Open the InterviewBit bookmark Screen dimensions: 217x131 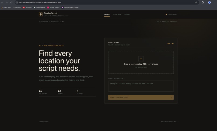(x=39, y=8)
